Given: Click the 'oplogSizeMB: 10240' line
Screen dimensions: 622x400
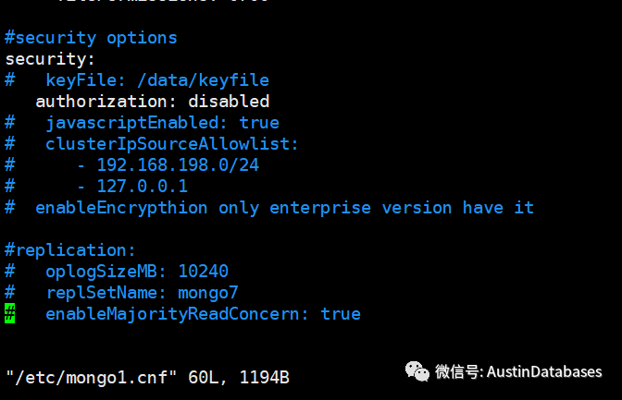Looking at the screenshot, I should click(x=136, y=271).
